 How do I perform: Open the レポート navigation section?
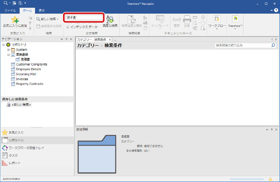[x=14, y=163]
